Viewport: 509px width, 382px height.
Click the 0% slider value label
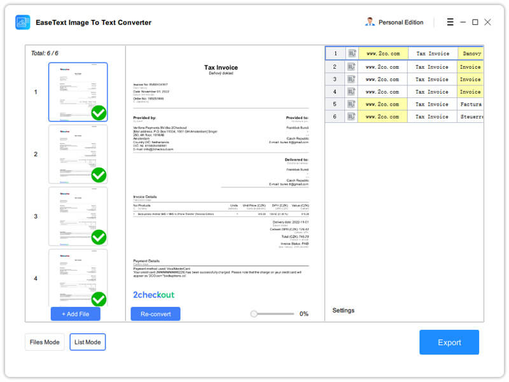click(304, 314)
